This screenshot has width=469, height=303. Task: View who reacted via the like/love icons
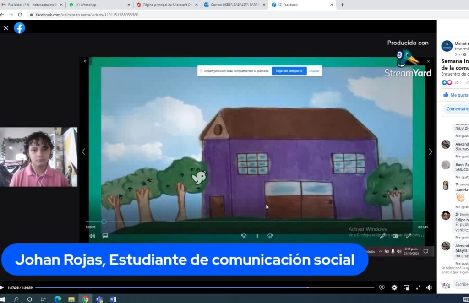[x=447, y=82]
